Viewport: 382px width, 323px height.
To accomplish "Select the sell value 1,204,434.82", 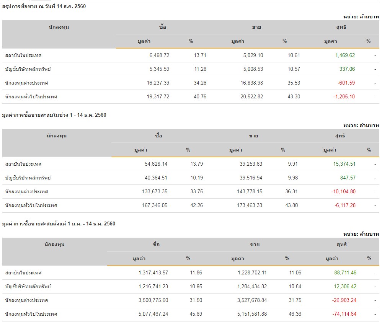I will [252, 286].
